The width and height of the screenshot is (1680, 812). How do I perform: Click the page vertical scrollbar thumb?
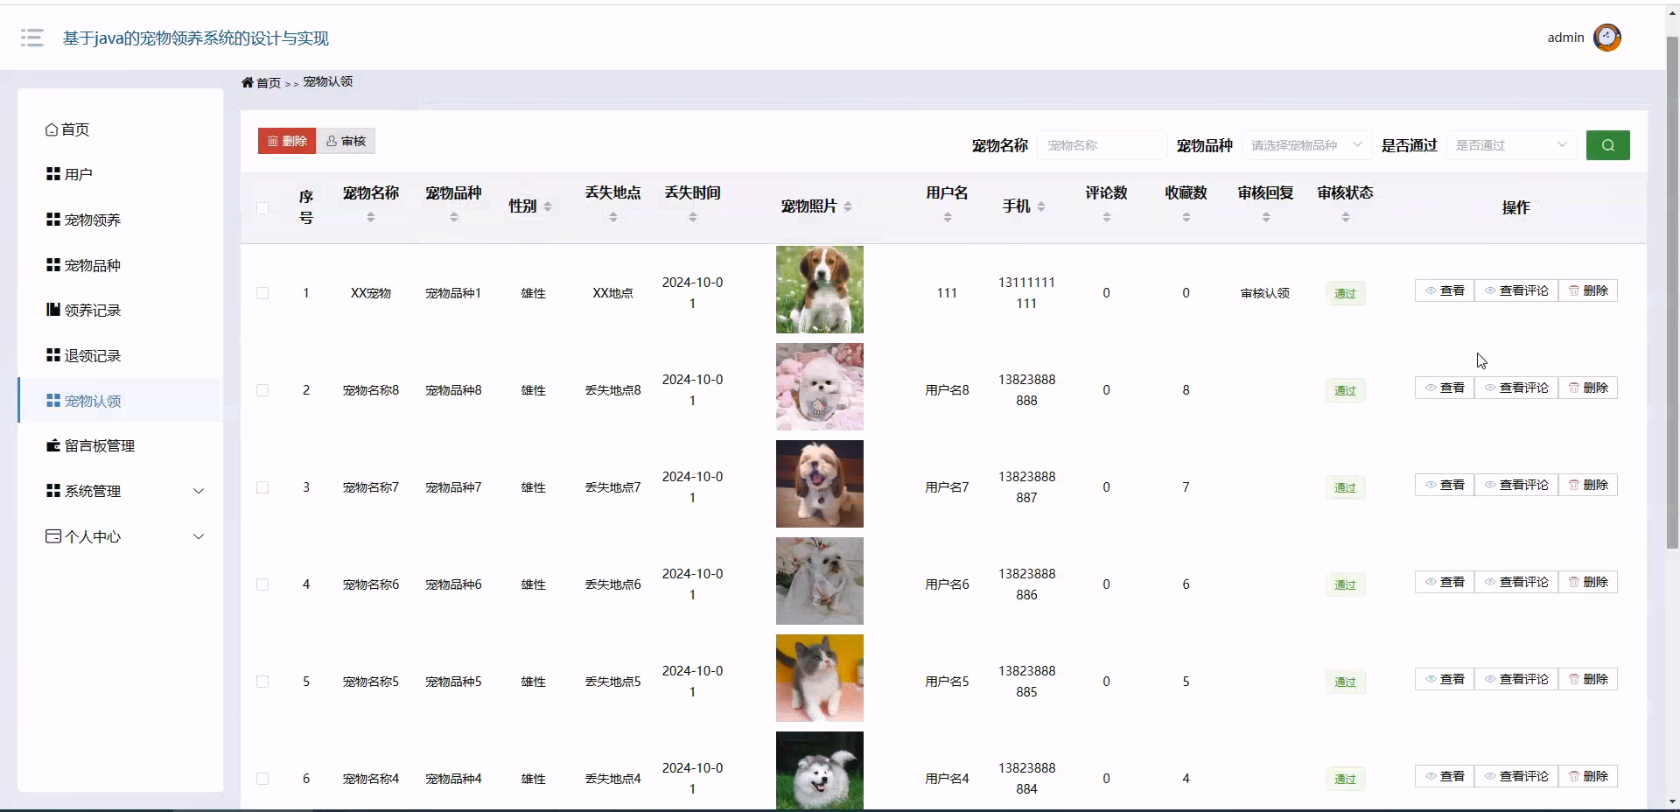1672,292
